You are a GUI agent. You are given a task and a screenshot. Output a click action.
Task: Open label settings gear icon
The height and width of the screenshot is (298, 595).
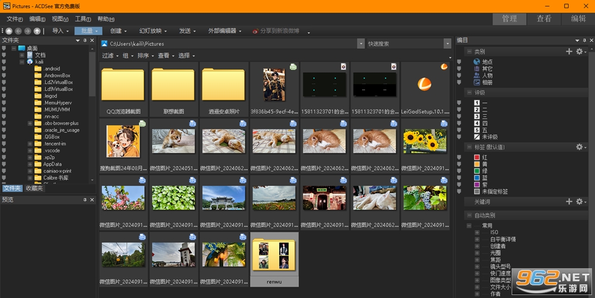coord(580,147)
